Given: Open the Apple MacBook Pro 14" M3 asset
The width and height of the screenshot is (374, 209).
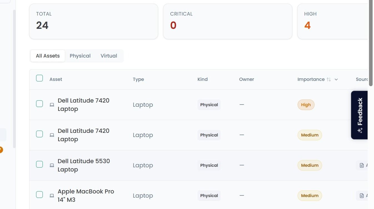Looking at the screenshot, I should tap(86, 196).
